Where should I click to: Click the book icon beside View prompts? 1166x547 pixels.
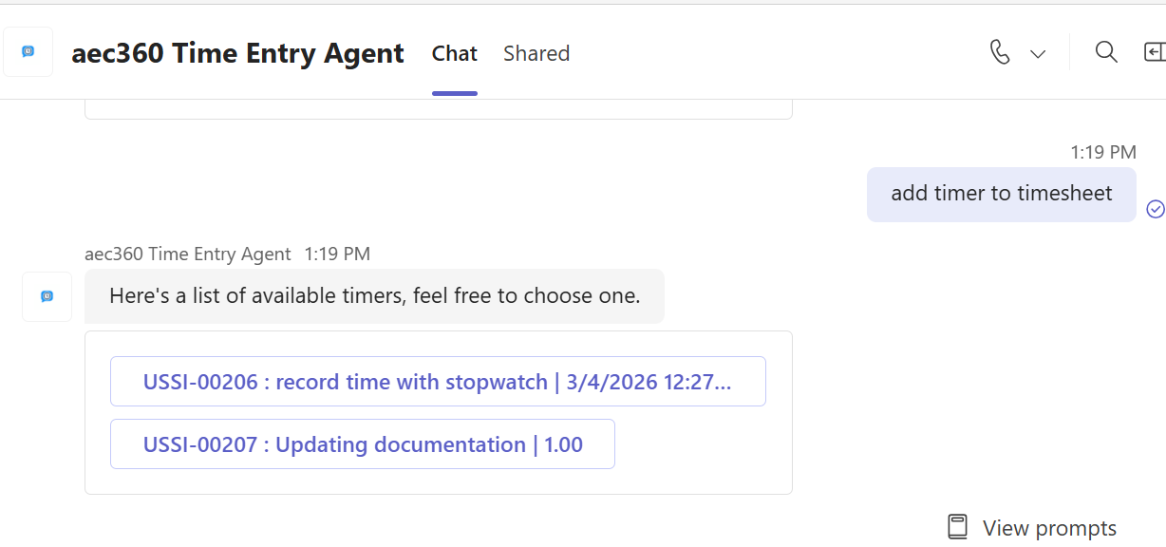(957, 527)
